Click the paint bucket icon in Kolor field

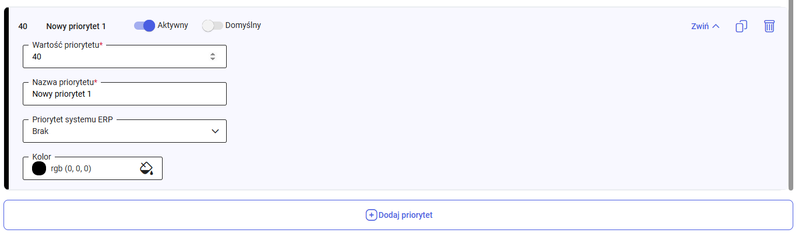point(146,168)
